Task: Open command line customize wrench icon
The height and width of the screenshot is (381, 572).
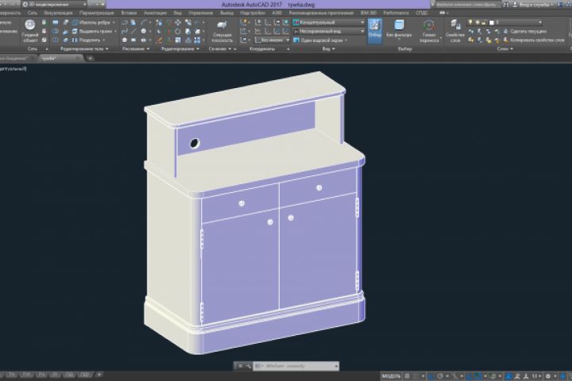Action: (249, 366)
